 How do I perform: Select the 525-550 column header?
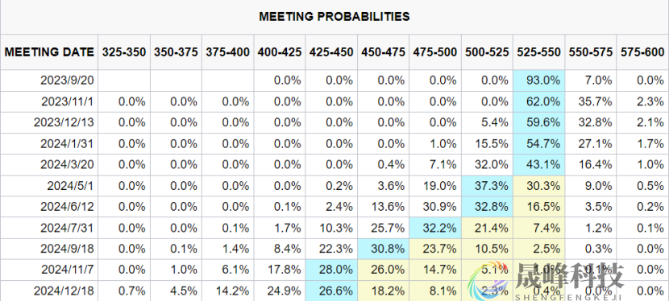[x=539, y=52]
